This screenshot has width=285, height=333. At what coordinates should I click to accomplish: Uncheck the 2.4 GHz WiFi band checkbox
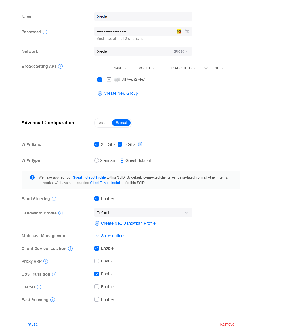(97, 144)
